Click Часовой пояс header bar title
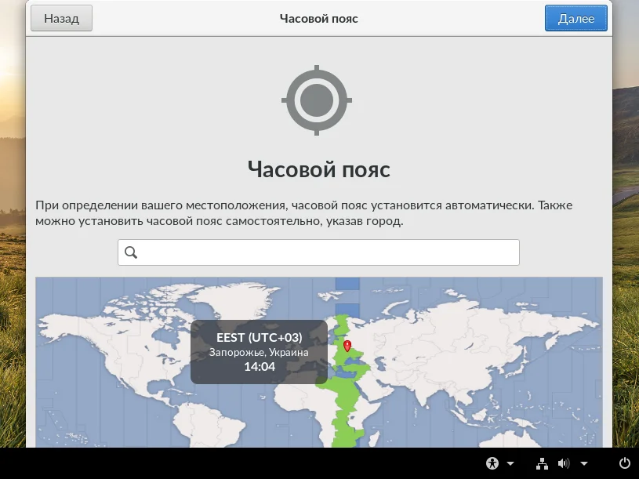Screen dimensions: 639x479 coord(318,19)
